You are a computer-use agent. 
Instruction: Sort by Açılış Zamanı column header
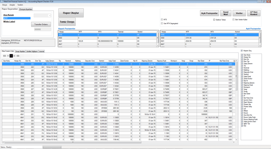(x=51, y=61)
